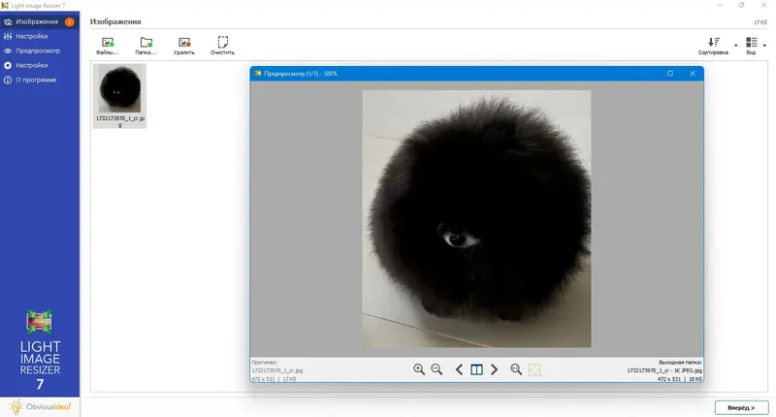
Task: Switch to the Предпросмотр sidebar item
Action: [x=39, y=50]
